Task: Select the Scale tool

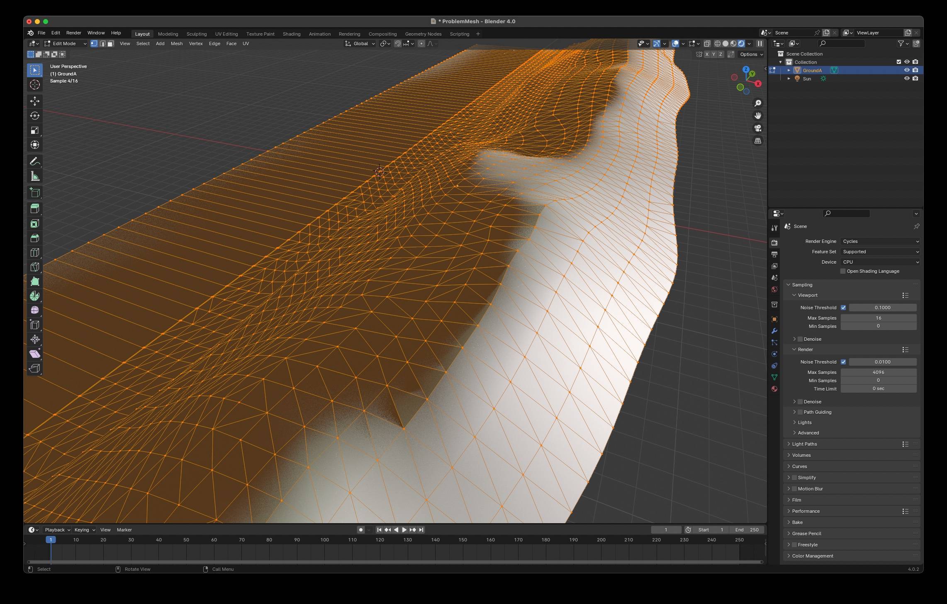Action: coord(35,130)
